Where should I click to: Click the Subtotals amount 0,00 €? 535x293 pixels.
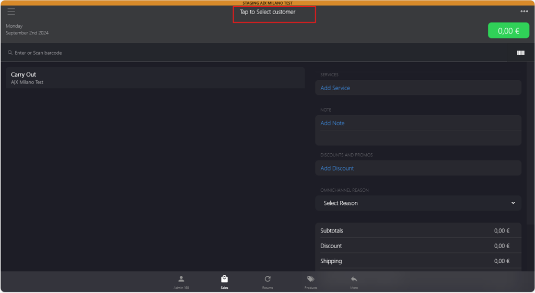[502, 231]
